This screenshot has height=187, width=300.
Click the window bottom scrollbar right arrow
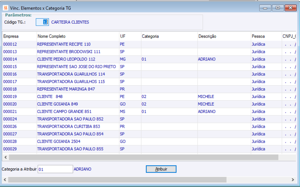click(293, 180)
